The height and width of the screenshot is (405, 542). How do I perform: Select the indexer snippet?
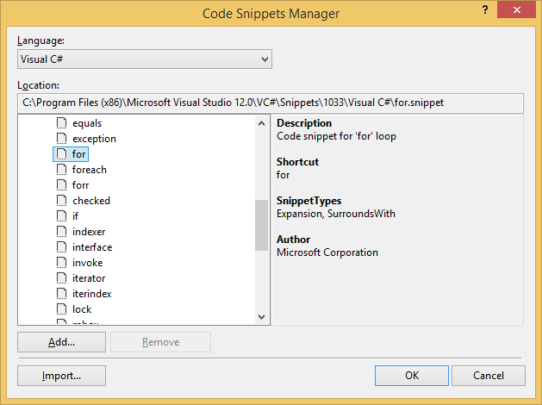pyautogui.click(x=89, y=232)
